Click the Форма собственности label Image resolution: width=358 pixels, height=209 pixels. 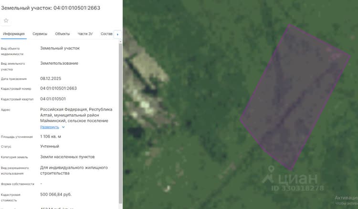click(18, 184)
